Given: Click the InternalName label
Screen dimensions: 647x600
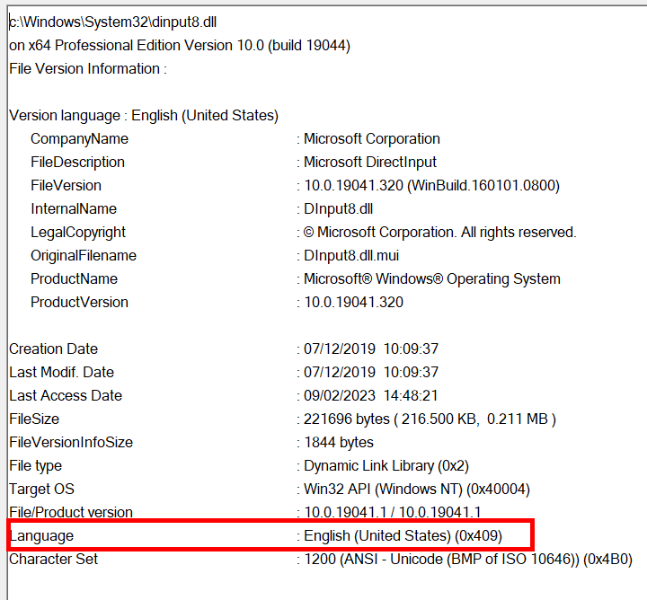Looking at the screenshot, I should [x=74, y=209].
